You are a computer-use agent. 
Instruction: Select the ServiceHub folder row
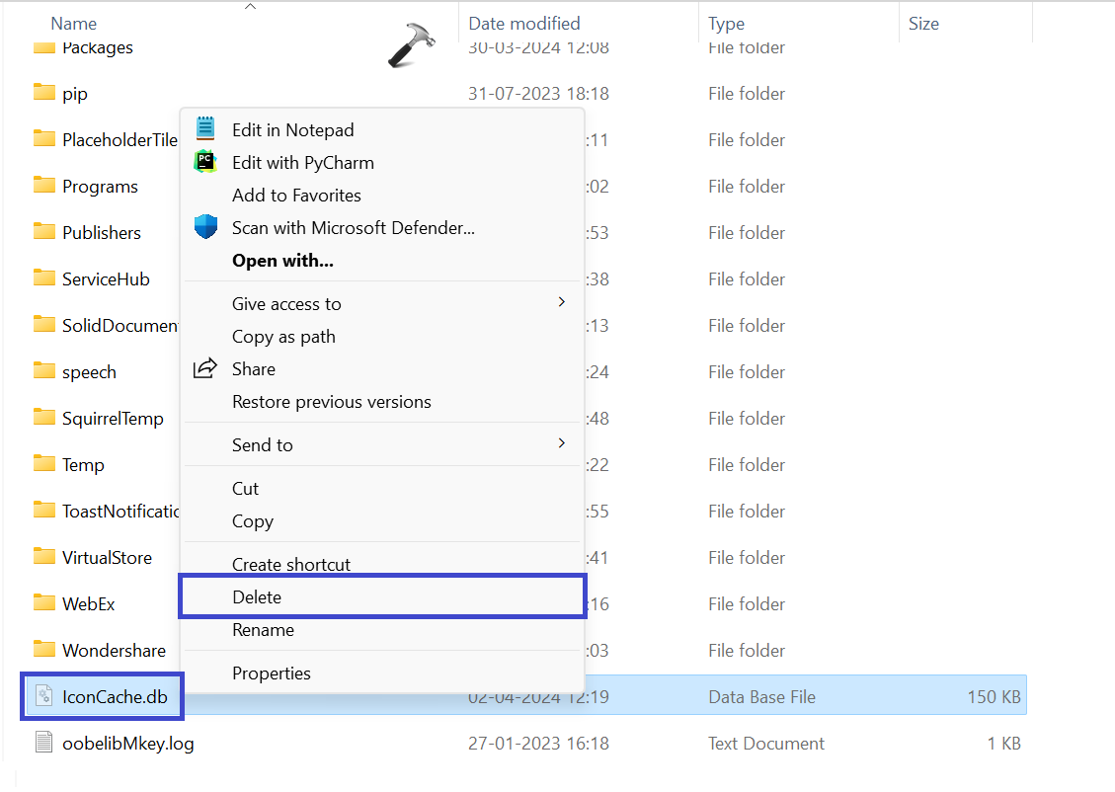click(106, 279)
